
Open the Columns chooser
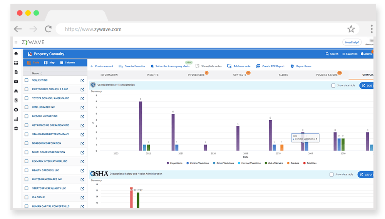[x=67, y=63]
